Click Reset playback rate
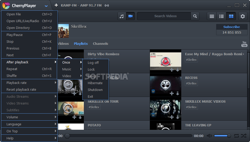Viewport: 250px width, 142px height. (29, 90)
